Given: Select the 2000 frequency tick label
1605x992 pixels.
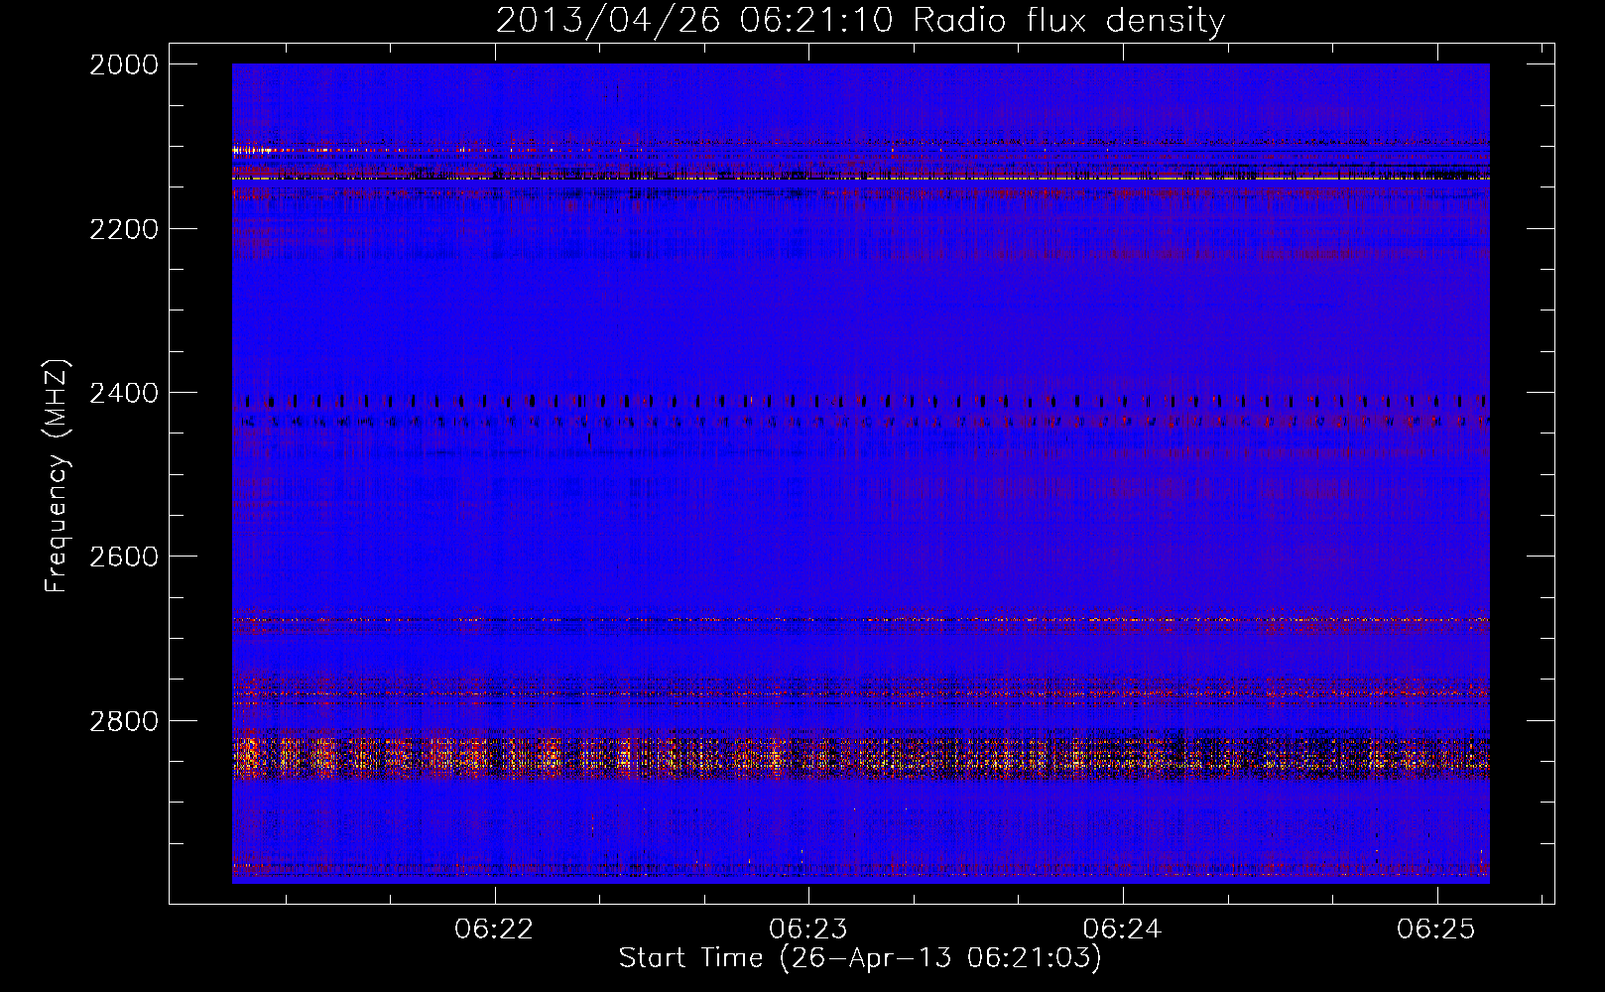Looking at the screenshot, I should [124, 64].
